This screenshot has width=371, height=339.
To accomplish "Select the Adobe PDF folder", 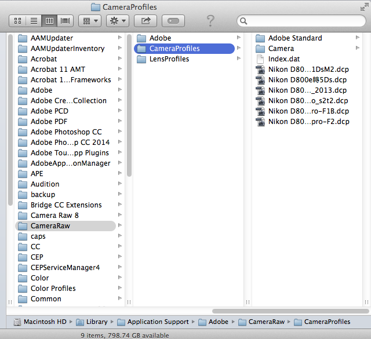I will (x=66, y=121).
